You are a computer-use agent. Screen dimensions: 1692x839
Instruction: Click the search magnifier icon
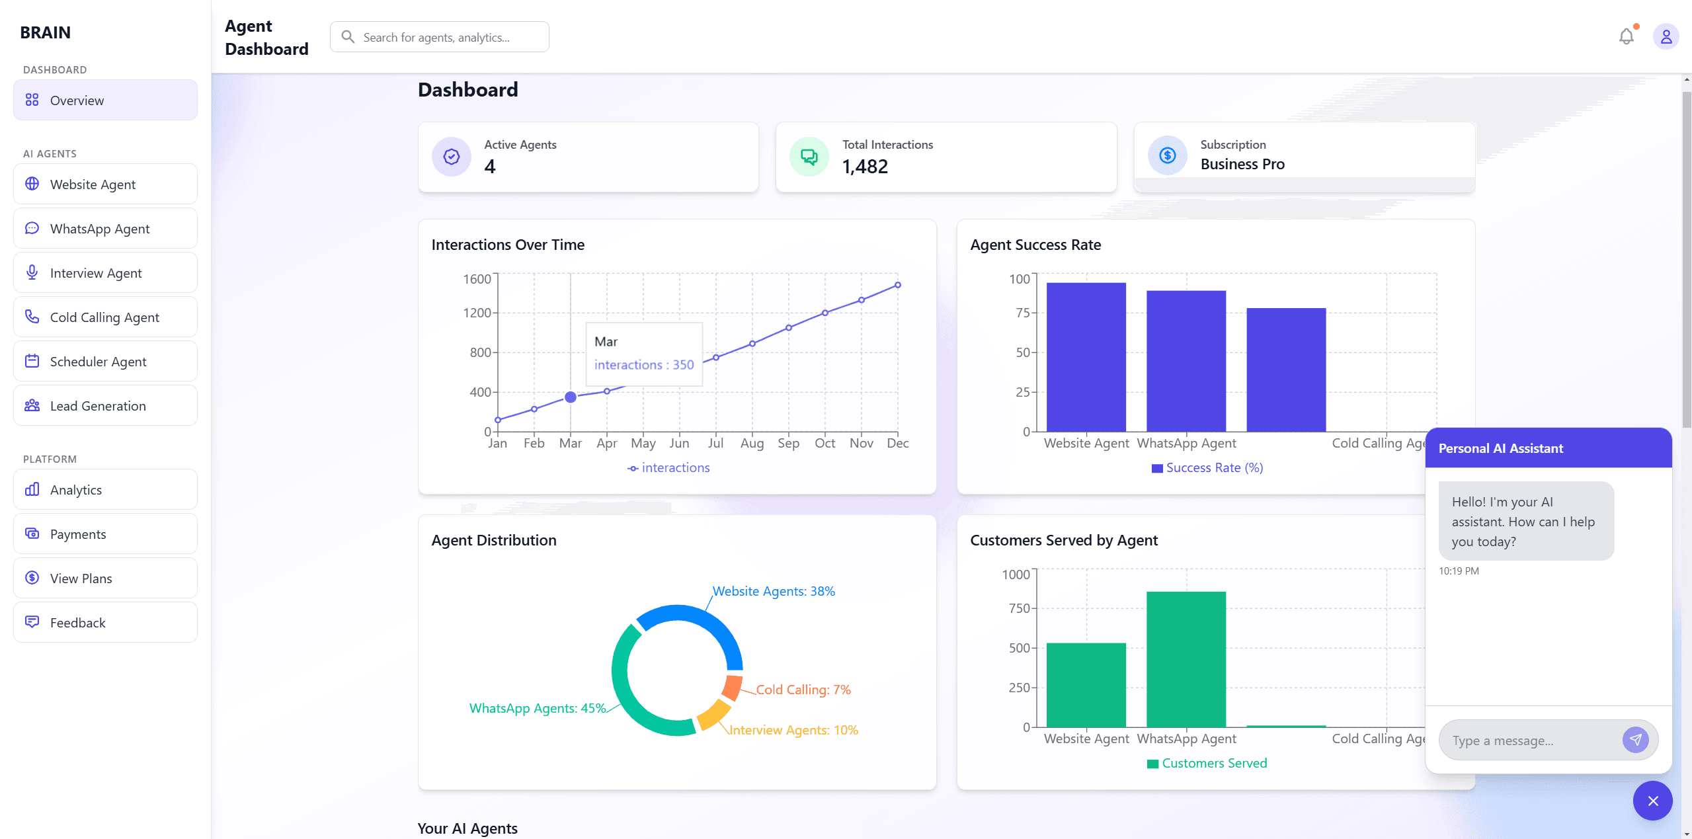coord(348,37)
